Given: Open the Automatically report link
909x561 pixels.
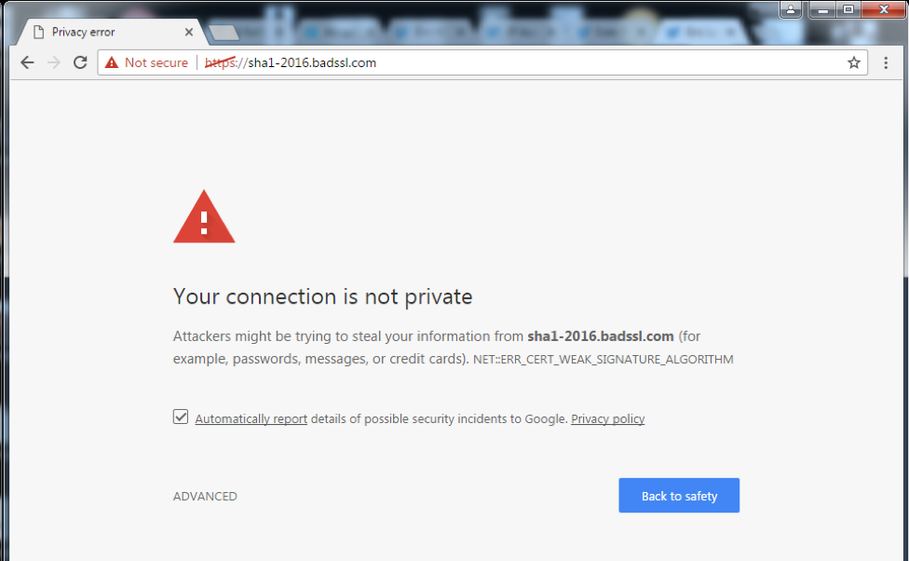Looking at the screenshot, I should point(251,418).
